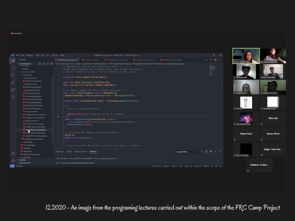Click the UTF-8 encoding in status bar
The width and height of the screenshot is (295, 221).
[174, 166]
